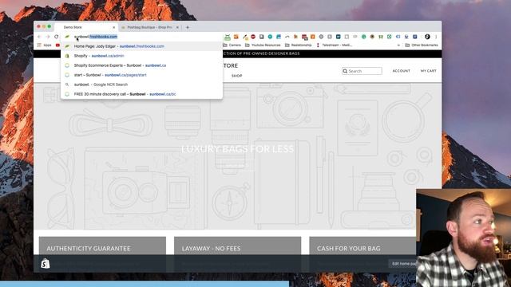Go back with the browser back arrow

39,37
